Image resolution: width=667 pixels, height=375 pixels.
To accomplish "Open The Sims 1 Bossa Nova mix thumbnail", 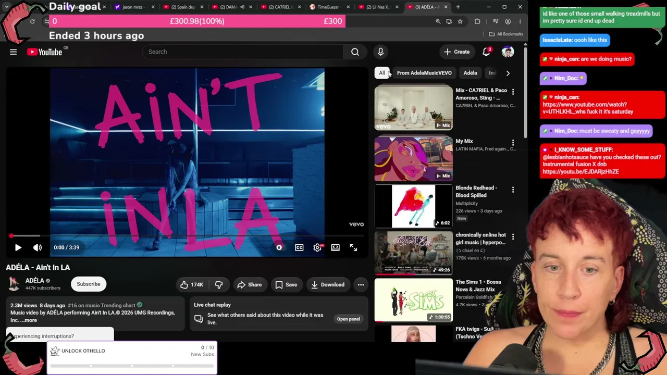I will 414,301.
